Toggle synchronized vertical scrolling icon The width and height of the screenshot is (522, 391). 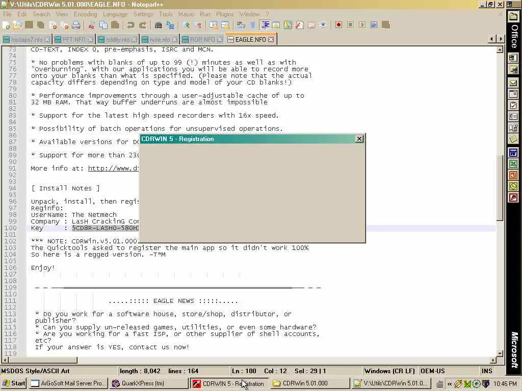(214, 25)
